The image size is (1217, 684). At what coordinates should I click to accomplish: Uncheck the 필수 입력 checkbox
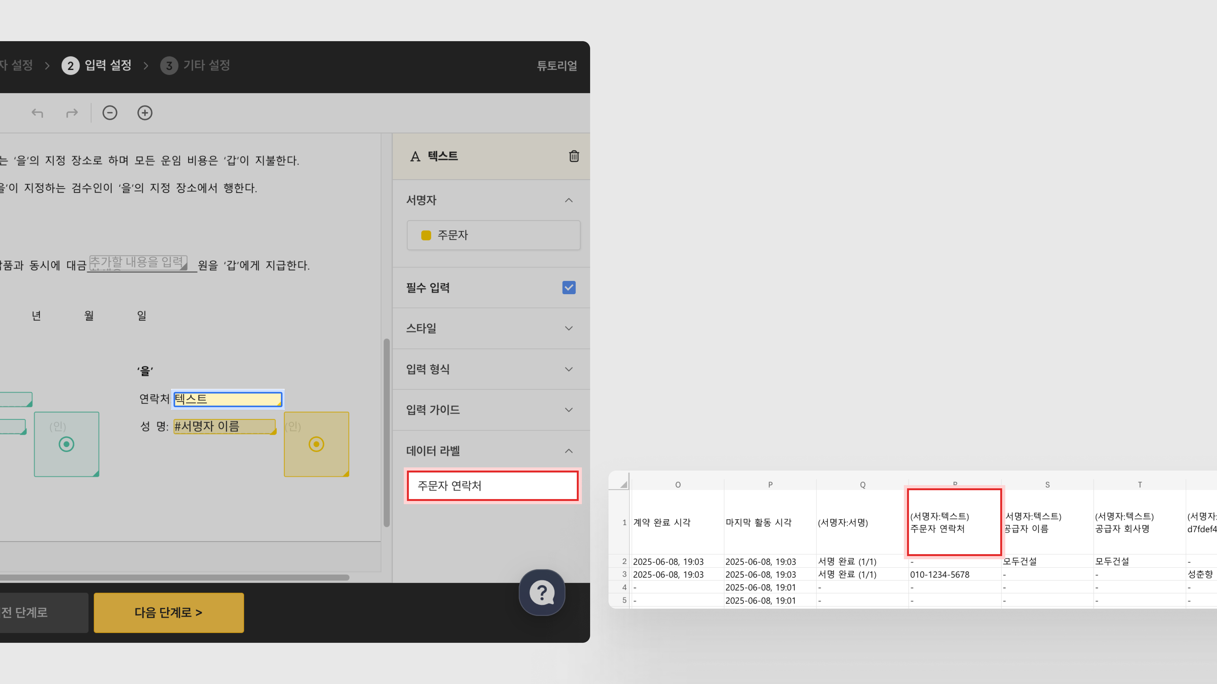[568, 288]
